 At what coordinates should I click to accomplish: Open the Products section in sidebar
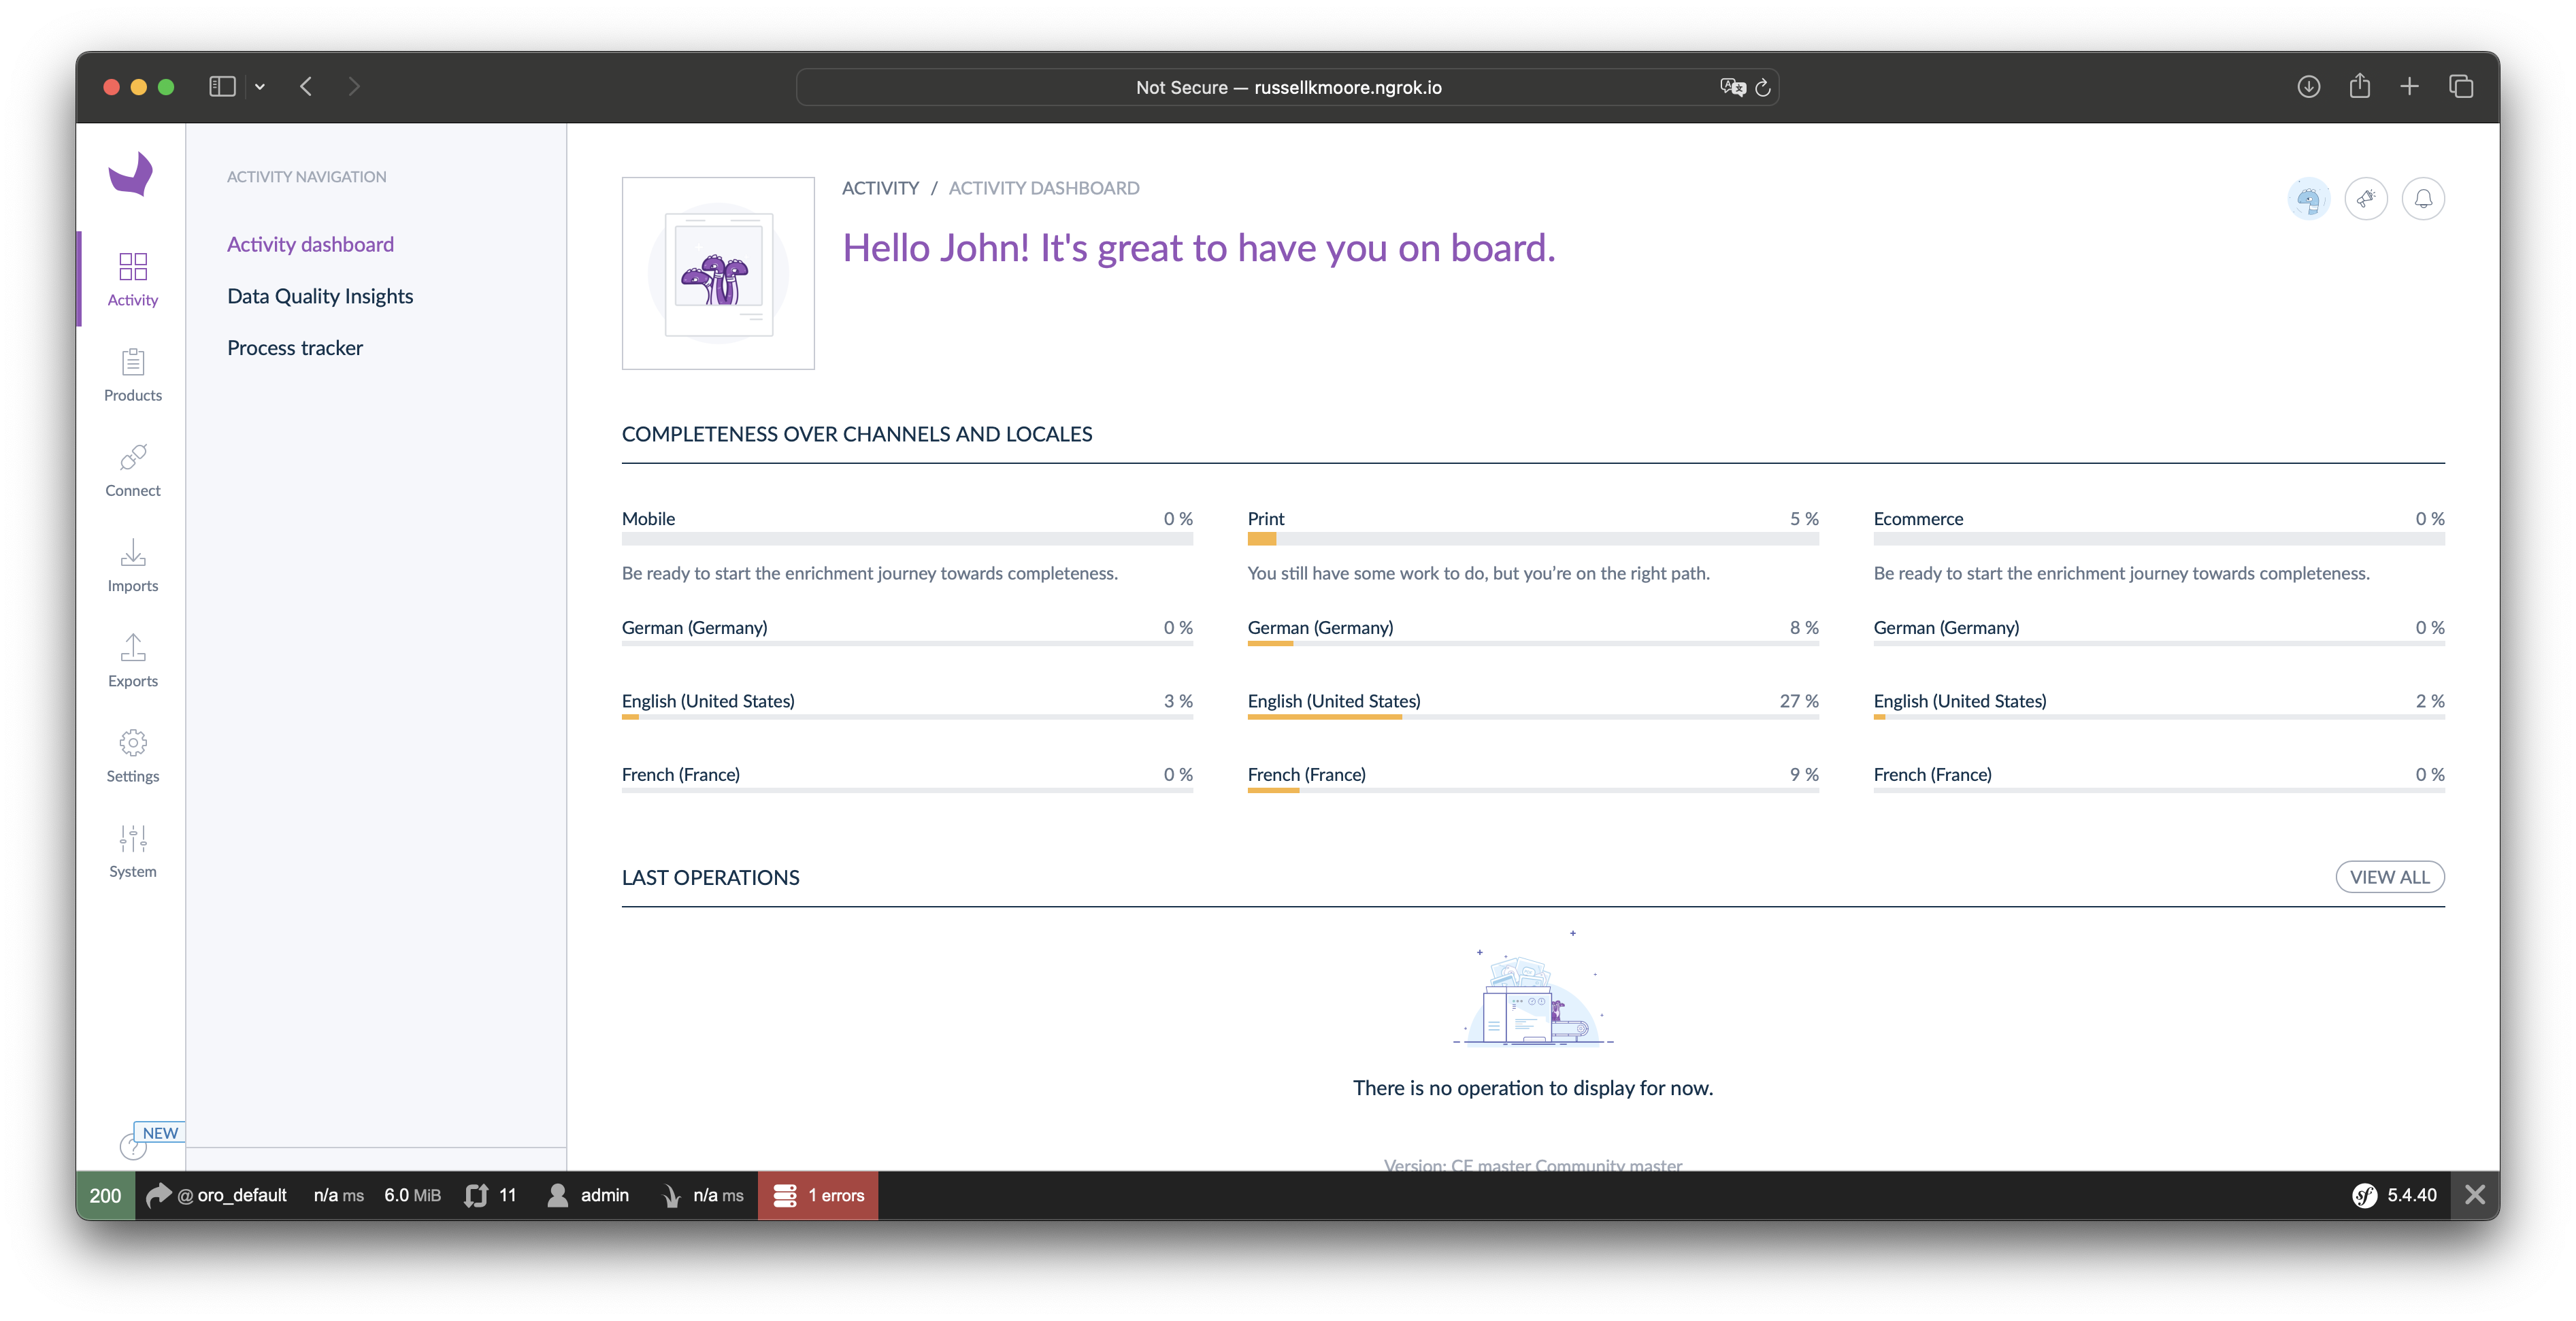coord(132,375)
